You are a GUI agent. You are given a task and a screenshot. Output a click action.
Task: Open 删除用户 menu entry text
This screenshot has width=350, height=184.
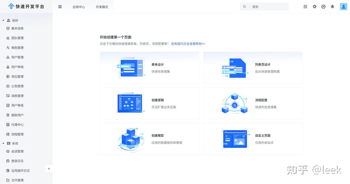(17, 115)
